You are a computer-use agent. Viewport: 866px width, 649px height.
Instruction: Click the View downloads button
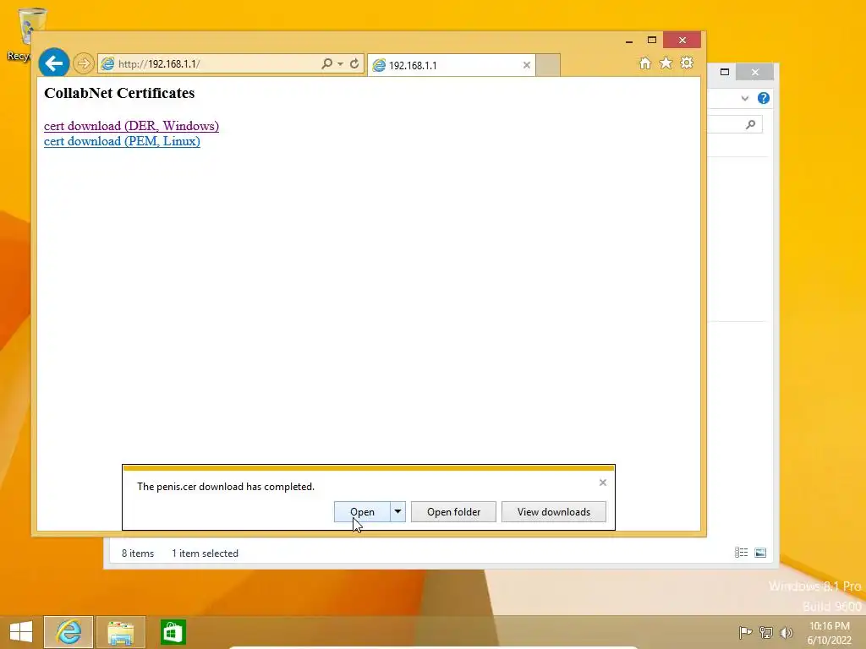coord(553,511)
